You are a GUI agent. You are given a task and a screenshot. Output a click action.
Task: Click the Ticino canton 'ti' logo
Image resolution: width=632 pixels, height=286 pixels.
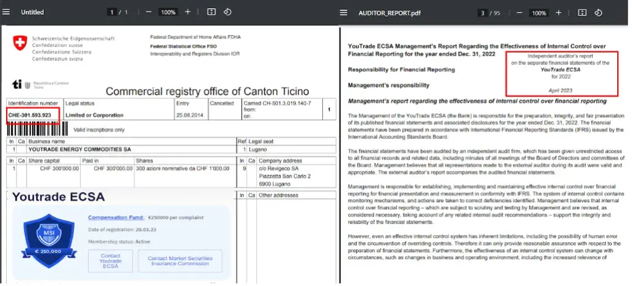point(17,85)
